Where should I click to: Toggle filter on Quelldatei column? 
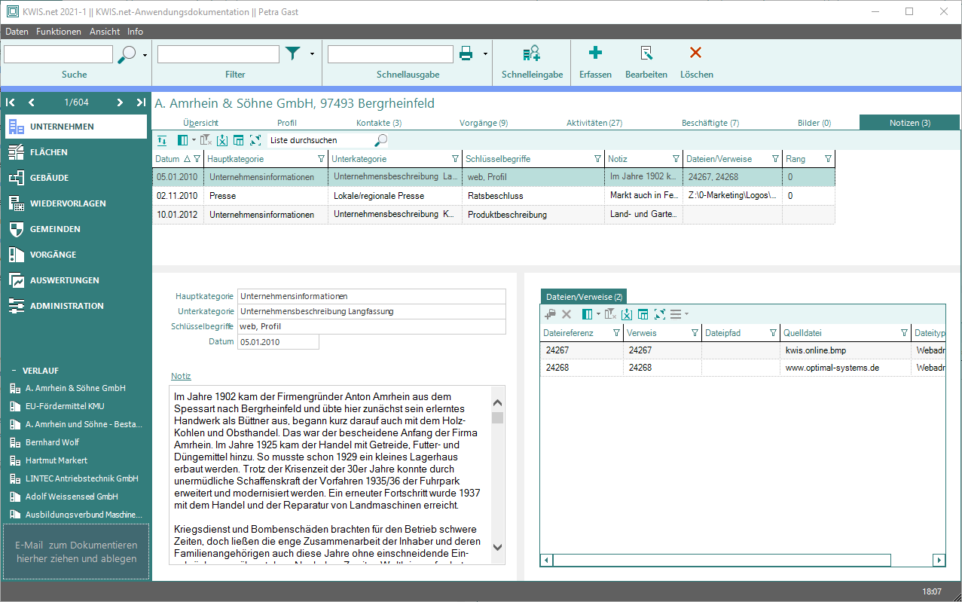coord(904,333)
